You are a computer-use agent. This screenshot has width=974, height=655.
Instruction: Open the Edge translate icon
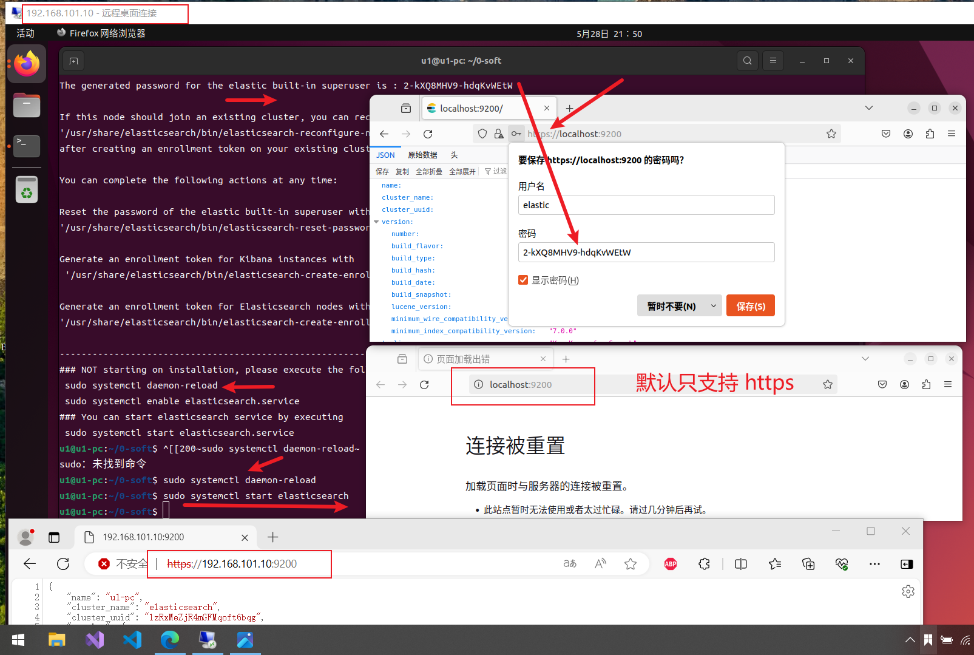click(570, 564)
